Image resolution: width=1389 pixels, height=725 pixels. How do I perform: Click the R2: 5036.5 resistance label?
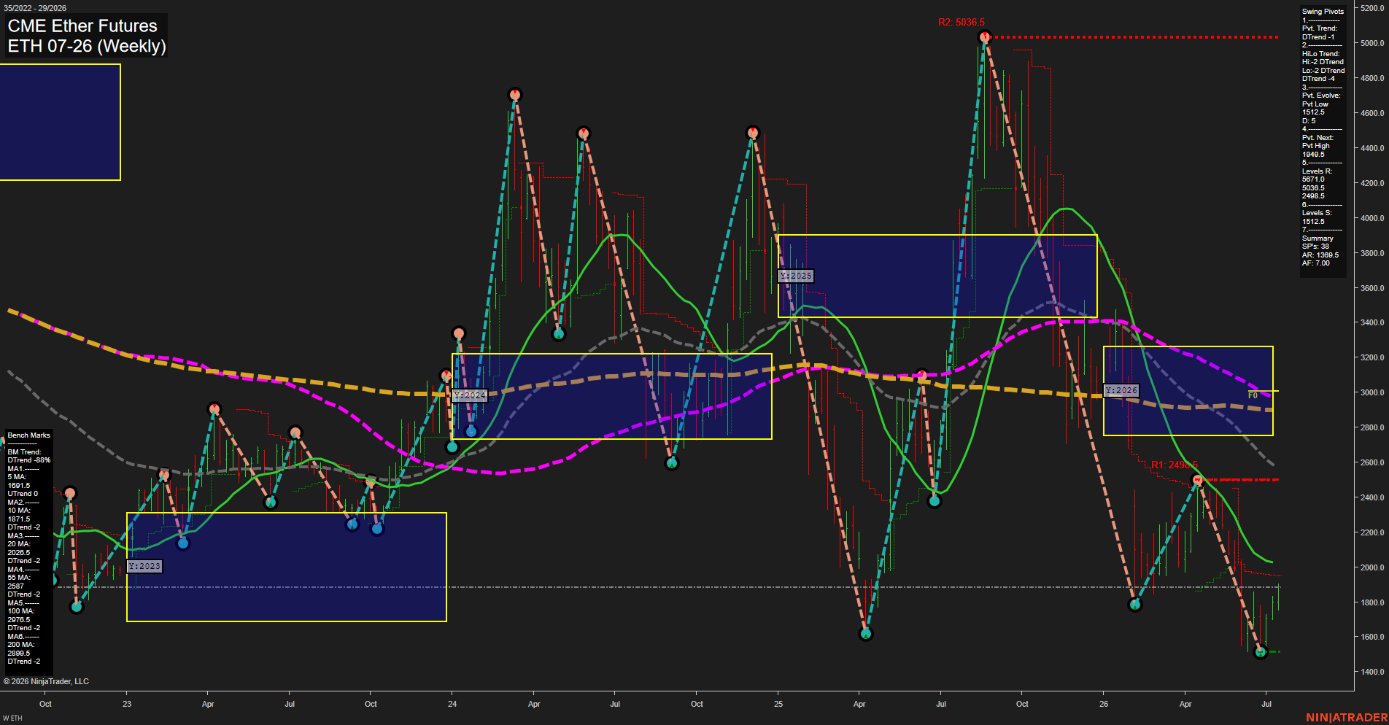tap(961, 23)
